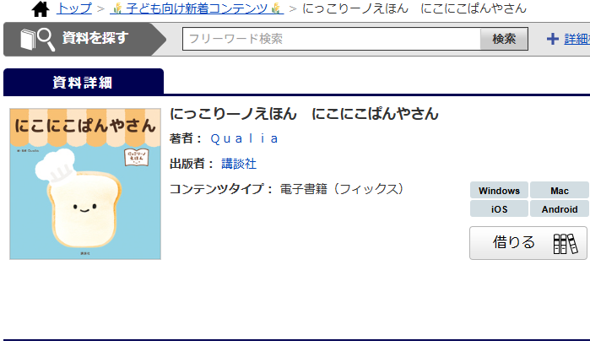Viewport: 590px width, 346px height.
Task: Click the Windows platform badge
Action: tap(499, 191)
